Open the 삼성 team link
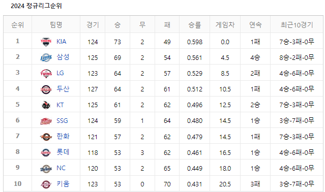 point(63,57)
